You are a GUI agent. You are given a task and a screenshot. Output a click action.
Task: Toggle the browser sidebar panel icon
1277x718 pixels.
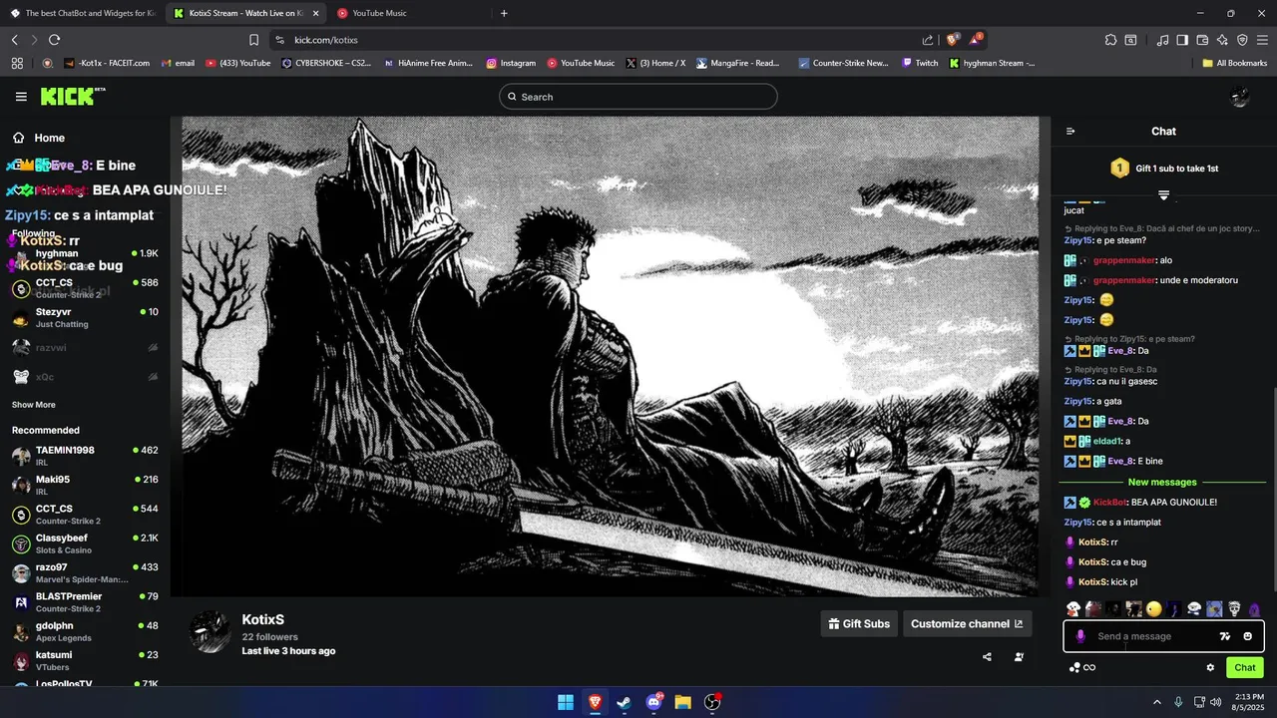tap(1182, 40)
